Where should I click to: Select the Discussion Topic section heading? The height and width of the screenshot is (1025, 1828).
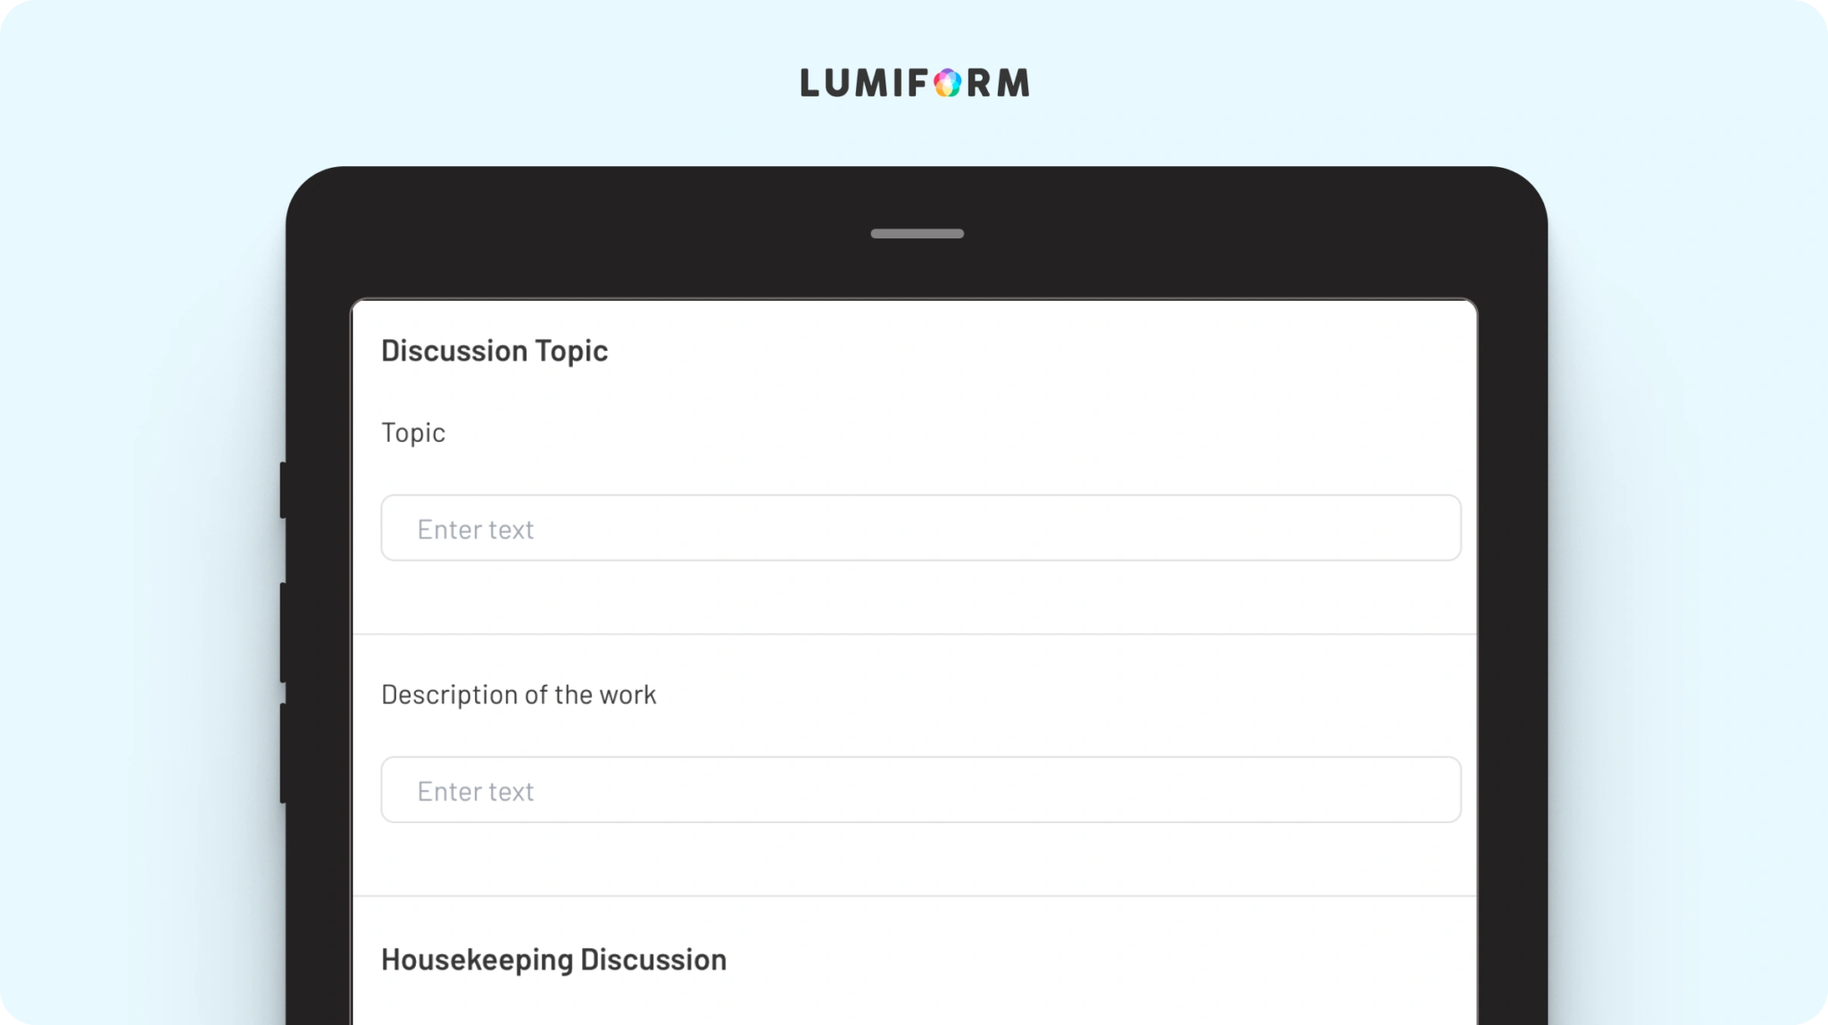pyautogui.click(x=494, y=351)
